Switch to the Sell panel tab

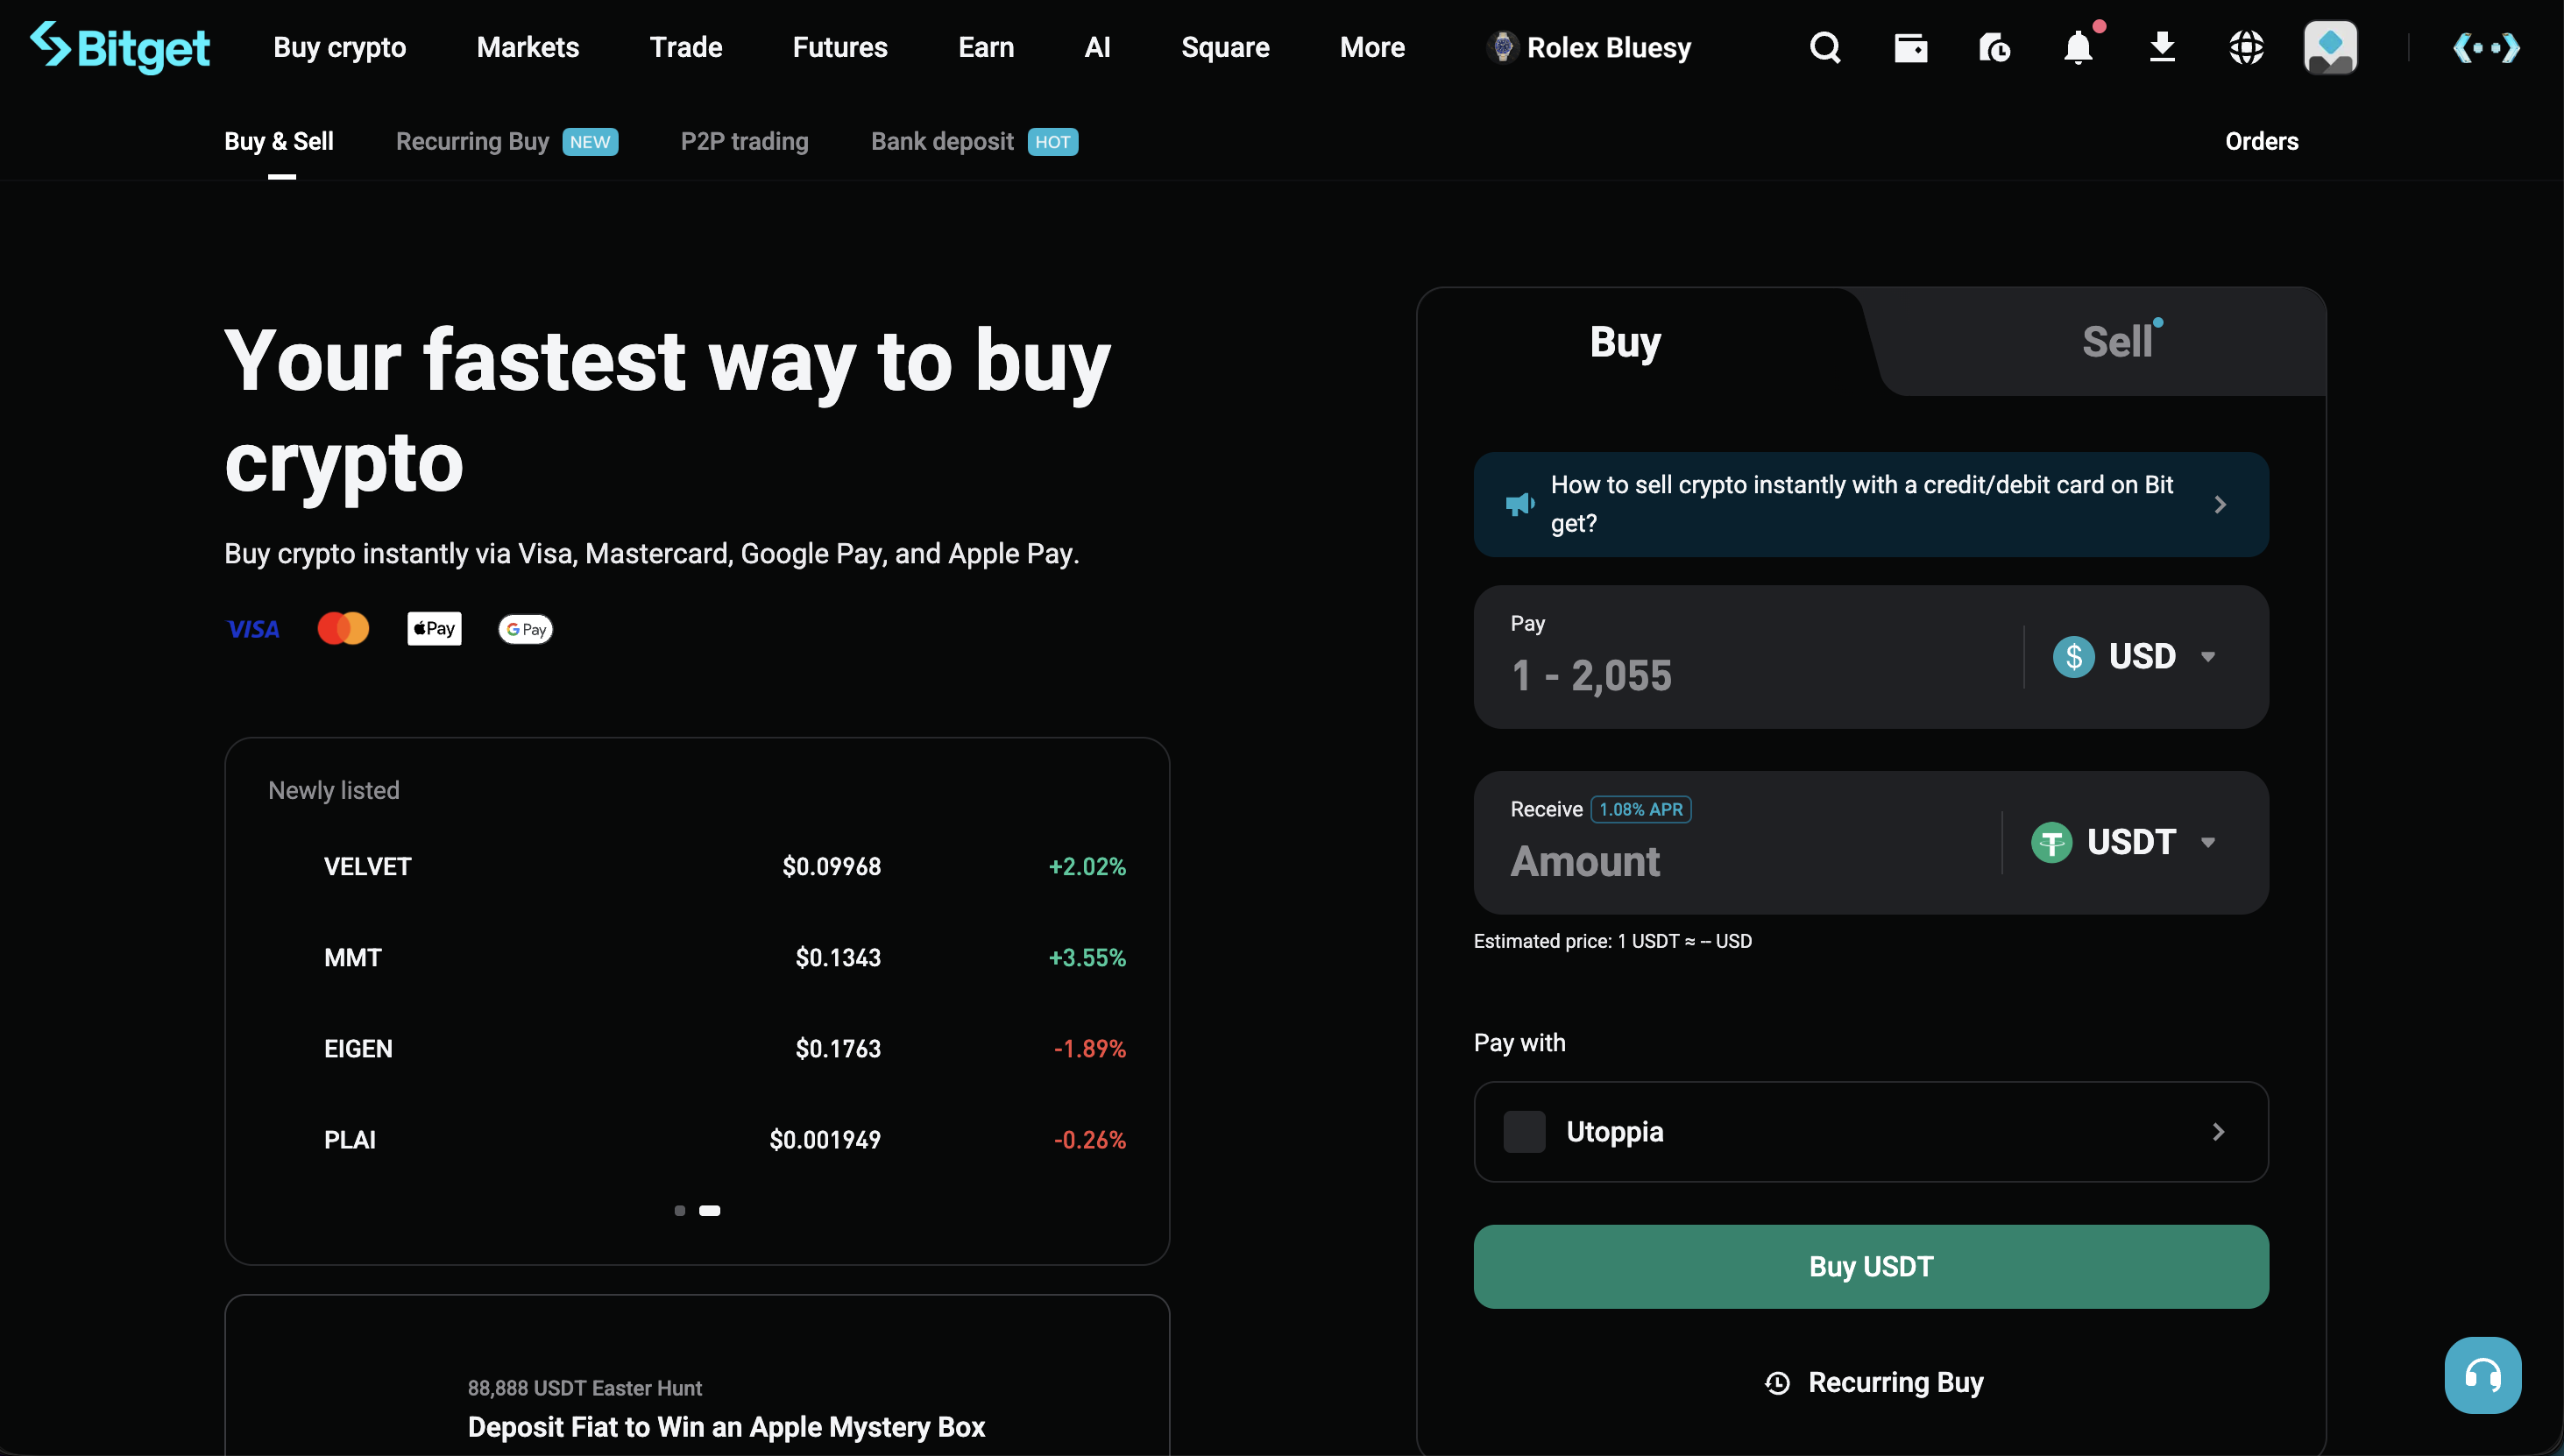pos(2116,342)
